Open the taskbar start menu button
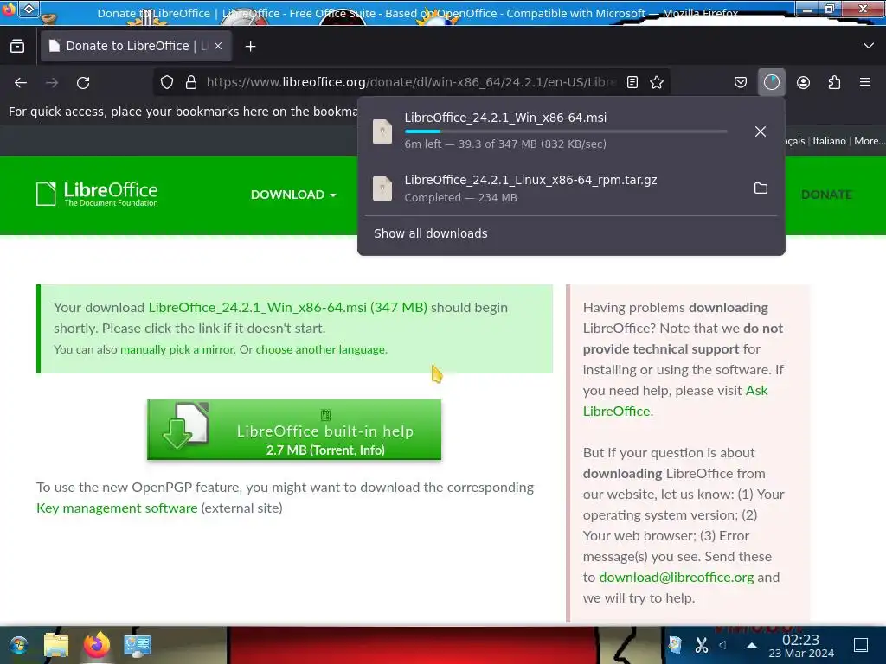Image resolution: width=886 pixels, height=664 pixels. [19, 645]
